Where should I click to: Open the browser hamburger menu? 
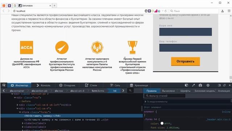click(229, 11)
